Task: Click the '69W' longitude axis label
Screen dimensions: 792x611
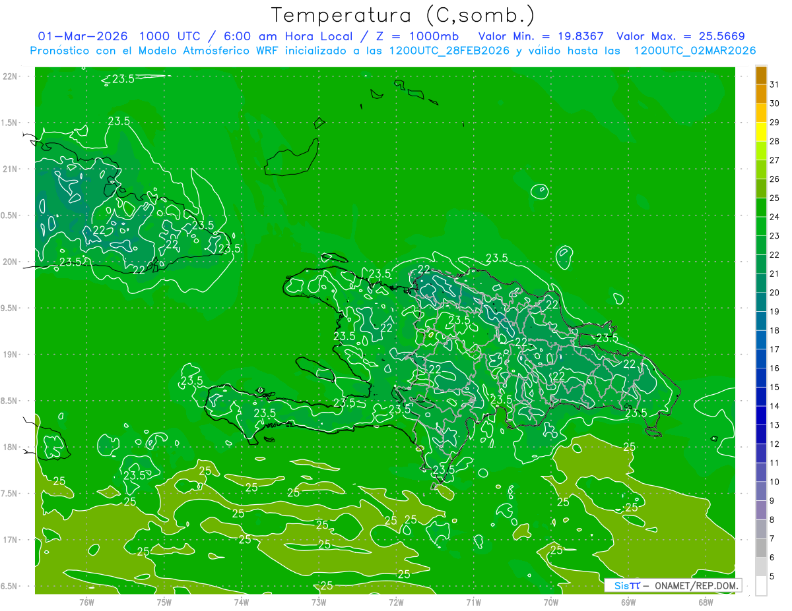Action: pyautogui.click(x=628, y=602)
